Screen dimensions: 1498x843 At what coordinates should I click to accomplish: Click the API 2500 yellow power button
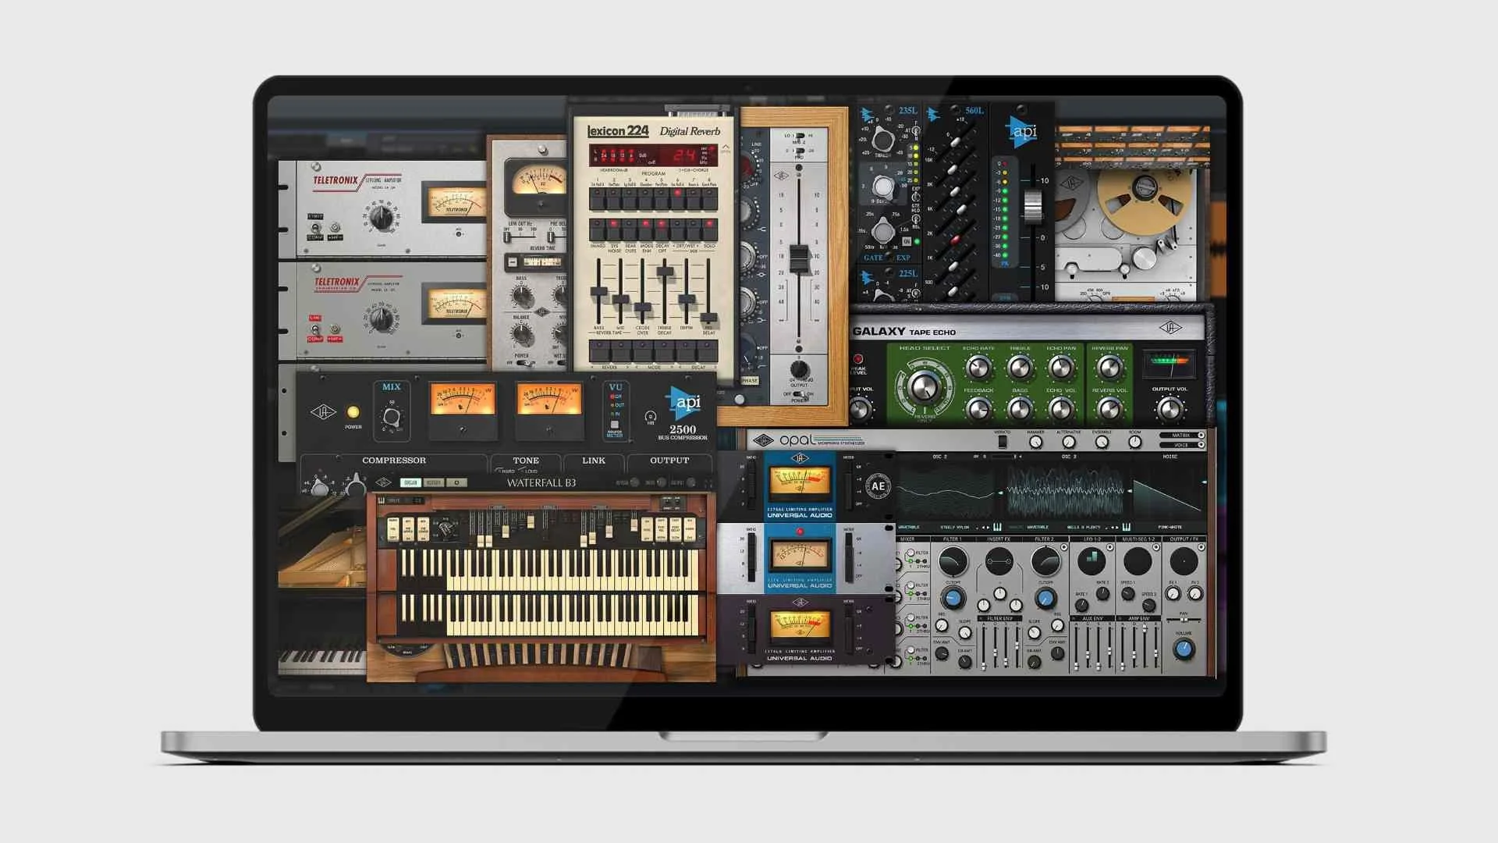353,412
